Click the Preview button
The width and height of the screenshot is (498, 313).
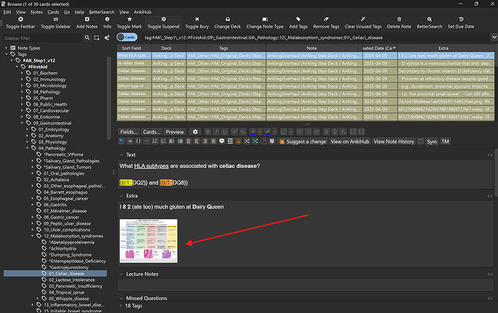tap(175, 132)
